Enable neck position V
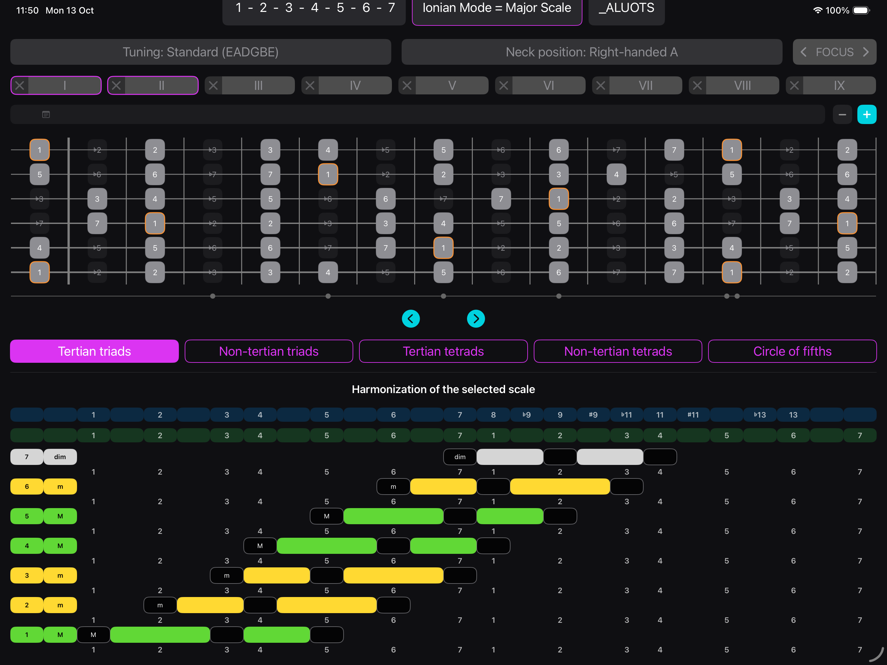 click(452, 85)
